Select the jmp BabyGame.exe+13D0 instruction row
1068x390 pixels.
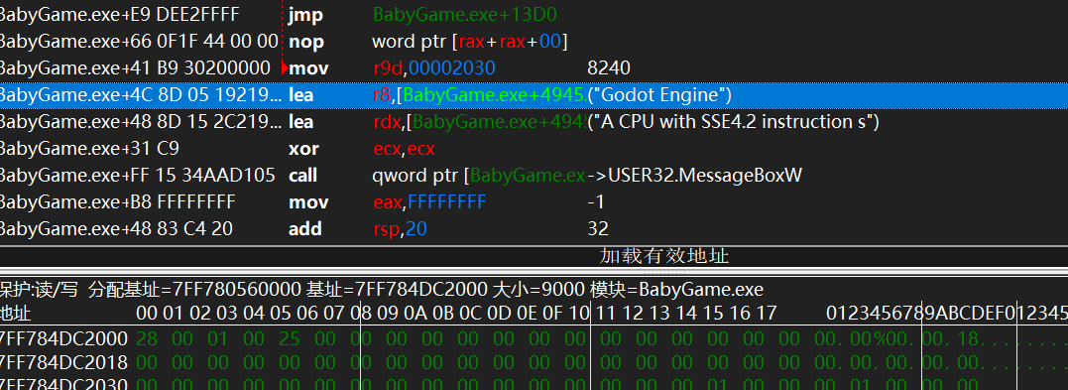point(534,14)
